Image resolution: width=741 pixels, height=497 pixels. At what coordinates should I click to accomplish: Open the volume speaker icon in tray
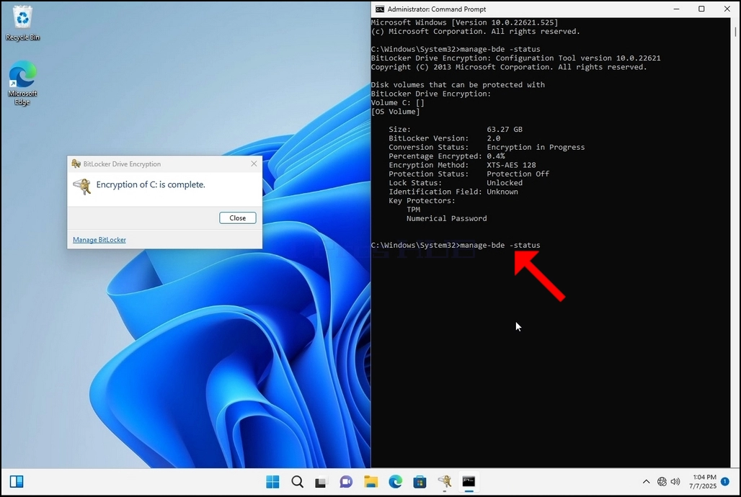(x=675, y=481)
